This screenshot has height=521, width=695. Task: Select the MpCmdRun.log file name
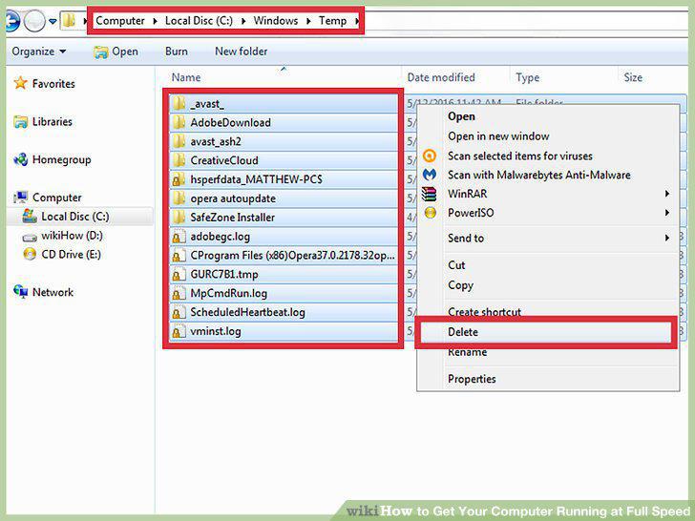pos(229,293)
